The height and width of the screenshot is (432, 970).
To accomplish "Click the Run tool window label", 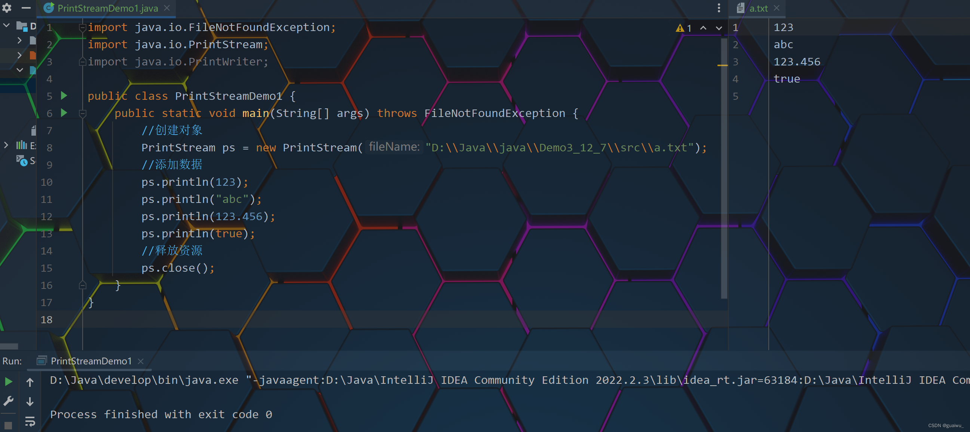I will point(9,360).
